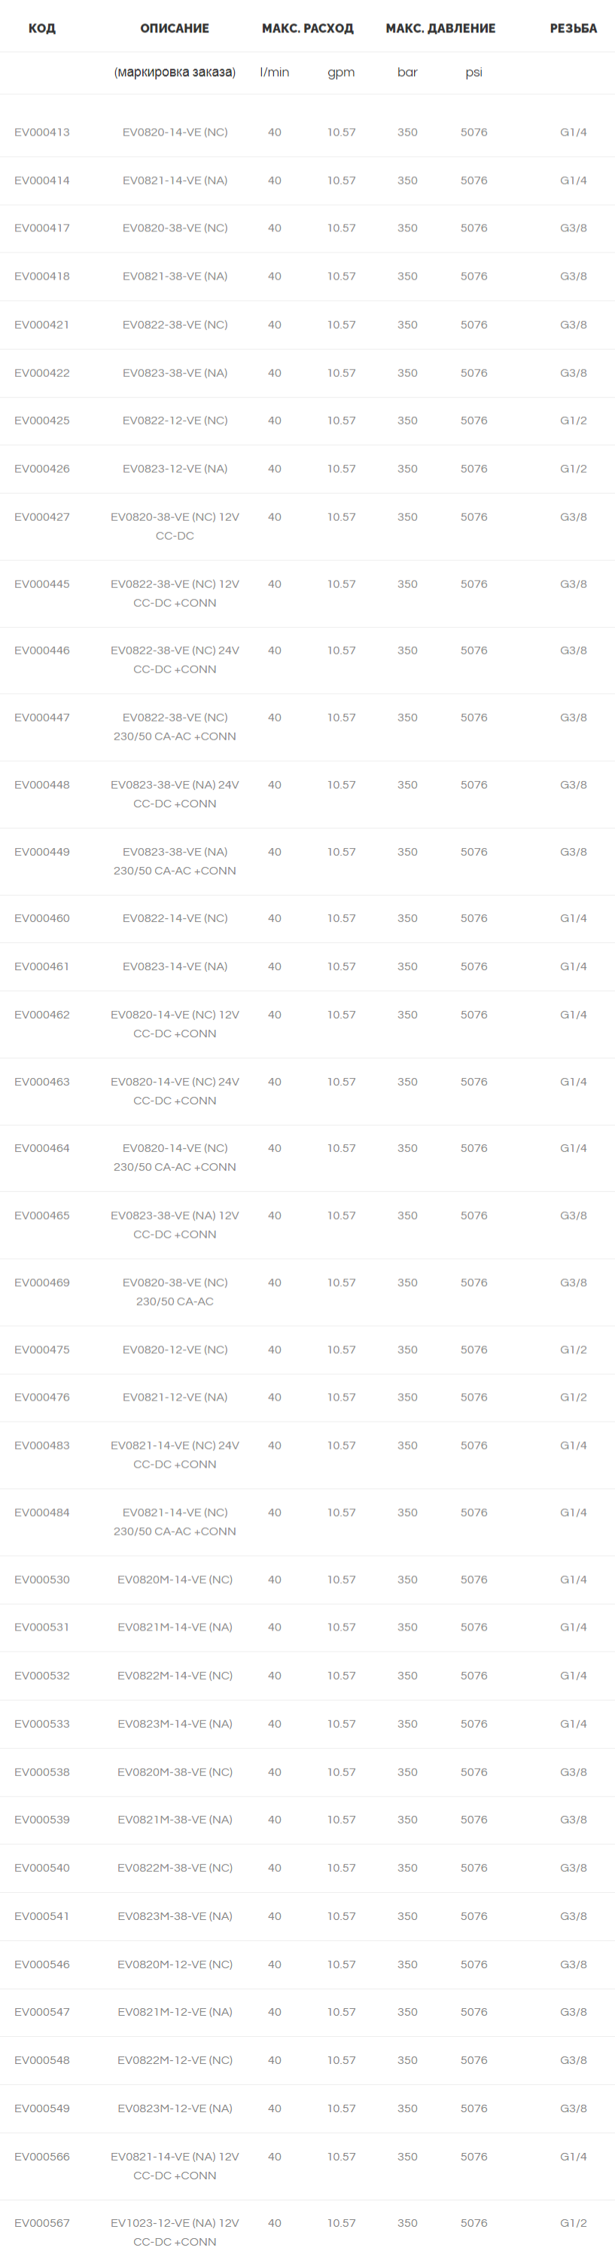615x2266 pixels.
Task: Click description EV0822-14-VE (NC)
Action: pyautogui.click(x=175, y=918)
